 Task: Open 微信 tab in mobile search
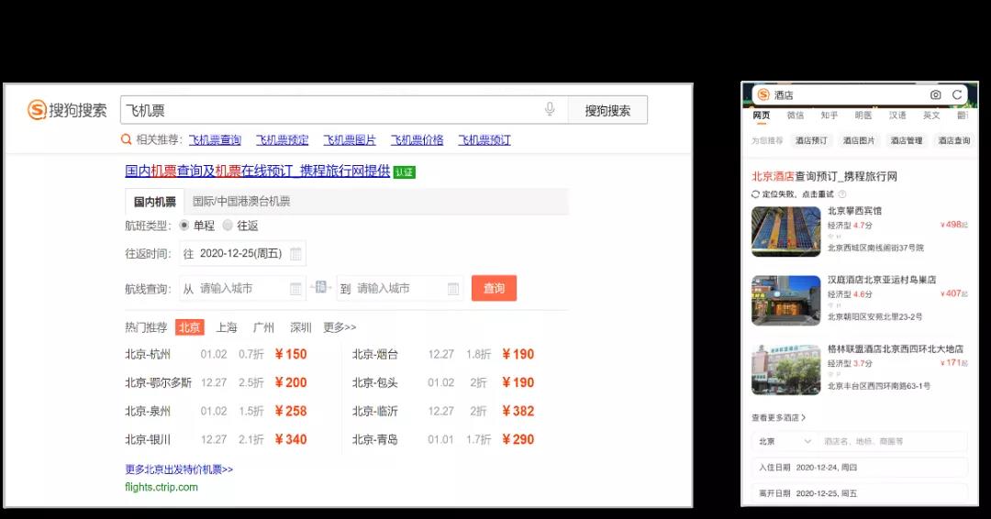click(x=796, y=116)
